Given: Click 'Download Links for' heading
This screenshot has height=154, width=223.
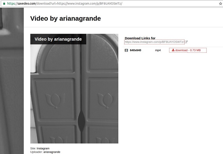Looking at the screenshot, I should point(140,38).
